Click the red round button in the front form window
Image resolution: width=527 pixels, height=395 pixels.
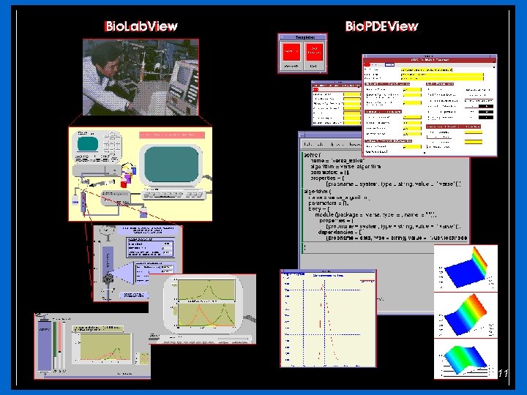(367, 64)
